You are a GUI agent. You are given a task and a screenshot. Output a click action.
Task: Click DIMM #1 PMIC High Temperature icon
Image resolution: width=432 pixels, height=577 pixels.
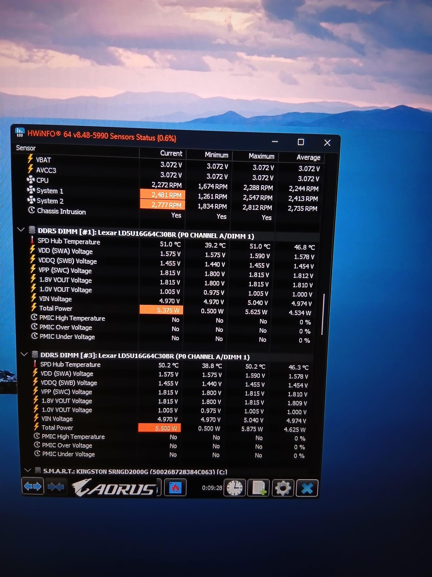(34, 317)
